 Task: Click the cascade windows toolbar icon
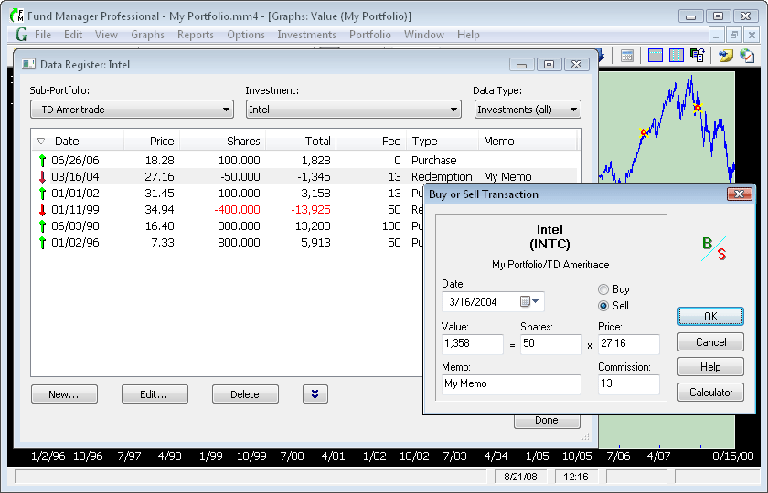coord(697,56)
